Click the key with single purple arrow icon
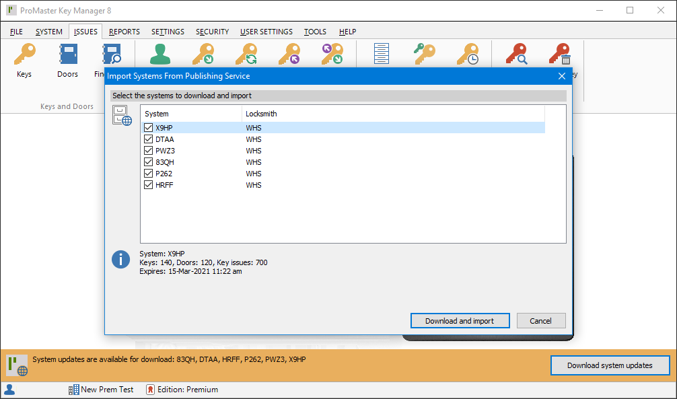The height and width of the screenshot is (399, 677). point(289,55)
